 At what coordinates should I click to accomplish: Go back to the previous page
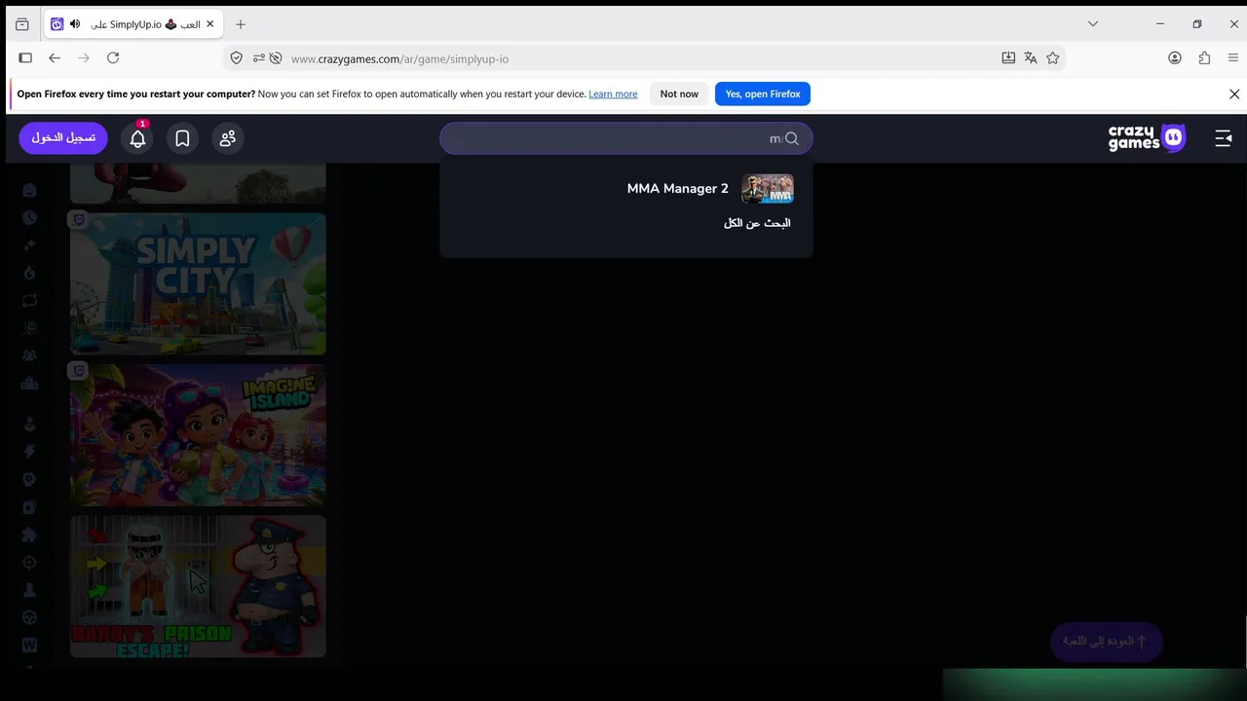point(55,58)
